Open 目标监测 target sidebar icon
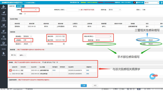163x91 pixels. click(x=4, y=32)
